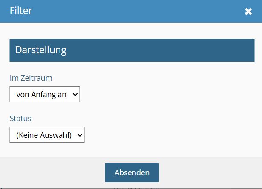Close the Filter dialog with the X
262x189 pixels.
tap(248, 11)
